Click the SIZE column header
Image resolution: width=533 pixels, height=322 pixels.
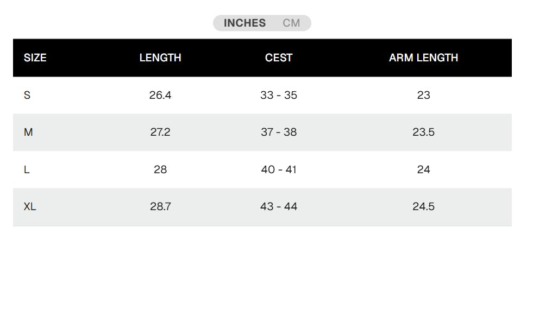(x=35, y=58)
